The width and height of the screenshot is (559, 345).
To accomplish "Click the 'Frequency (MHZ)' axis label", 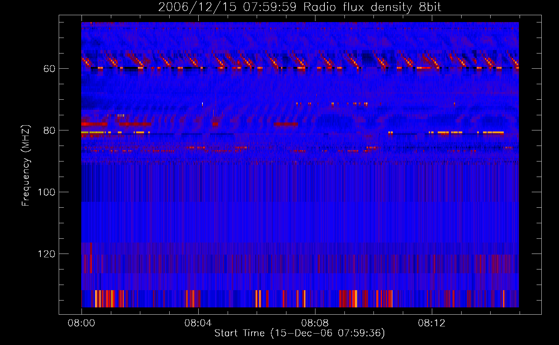I will pyautogui.click(x=26, y=165).
